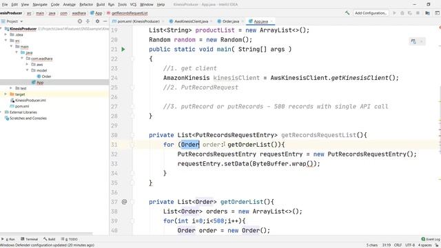Click 4 spaces indent setting
The image size is (441, 248).
coord(424,245)
